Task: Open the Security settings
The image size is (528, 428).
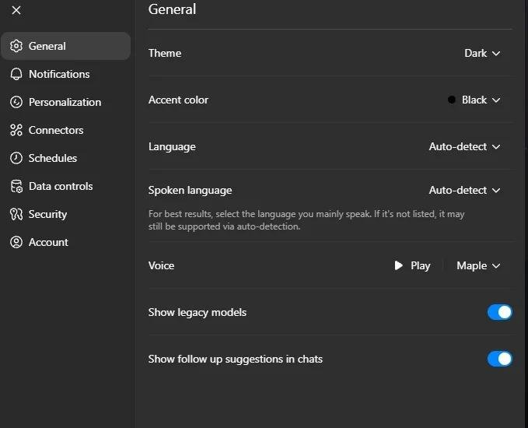Action: pyautogui.click(x=65, y=214)
